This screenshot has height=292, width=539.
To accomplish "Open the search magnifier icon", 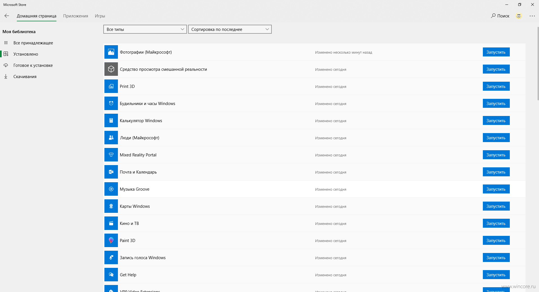I will point(493,16).
